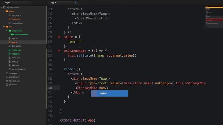The image size is (223, 125).
Task: Click the index.html file icon
Action: [9, 19]
